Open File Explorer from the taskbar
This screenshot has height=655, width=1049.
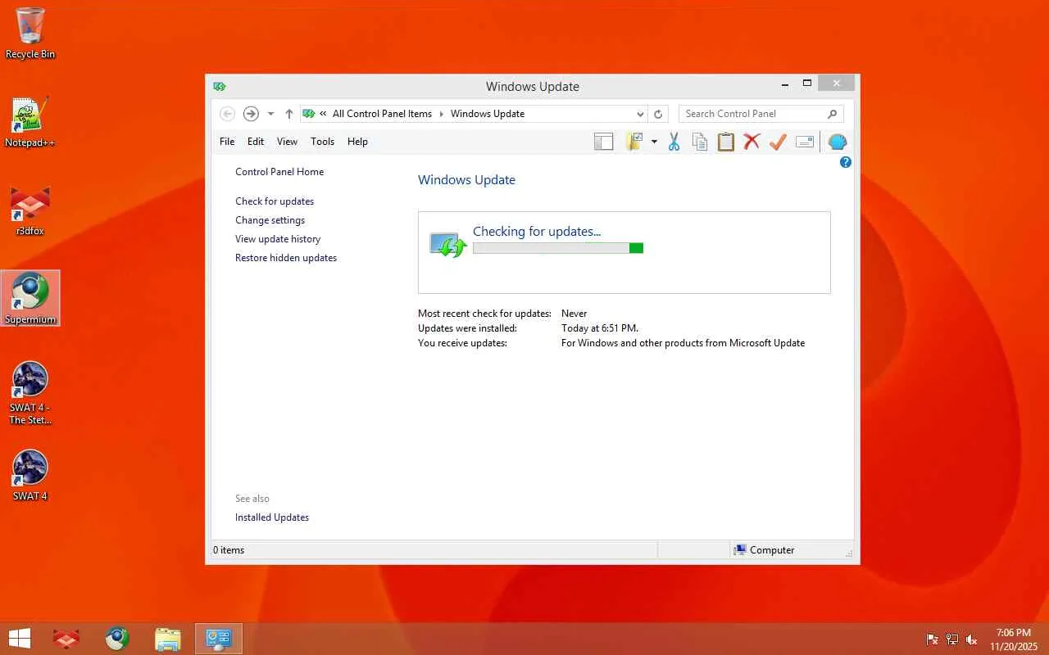click(168, 639)
